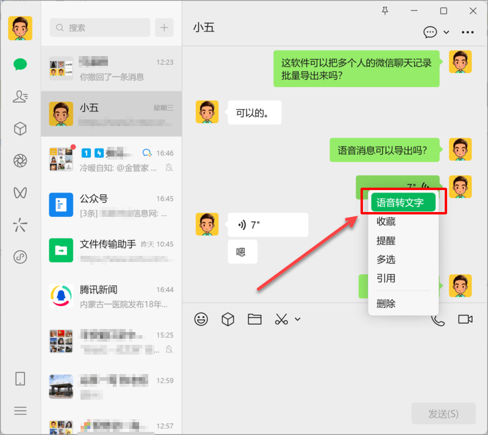The width and height of the screenshot is (488, 435).
Task: Open Moments shutter icon in sidebar
Action: 20,161
